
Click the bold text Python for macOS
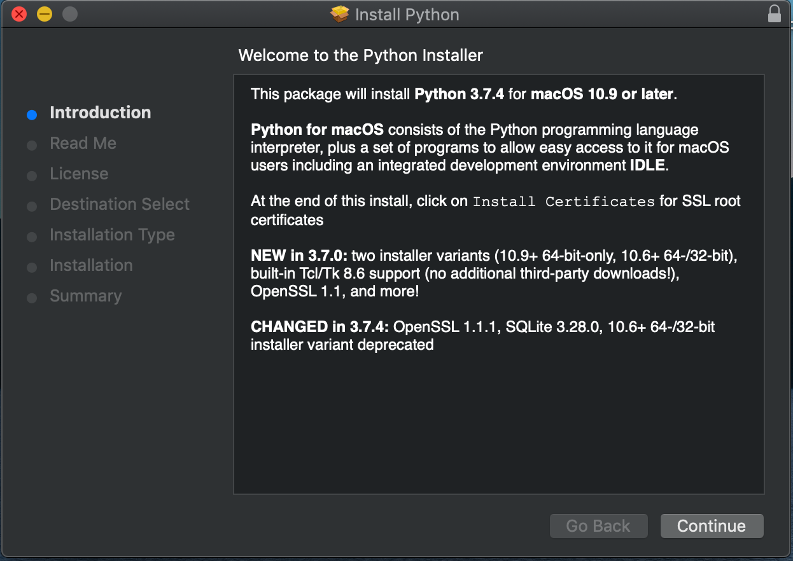coord(318,130)
